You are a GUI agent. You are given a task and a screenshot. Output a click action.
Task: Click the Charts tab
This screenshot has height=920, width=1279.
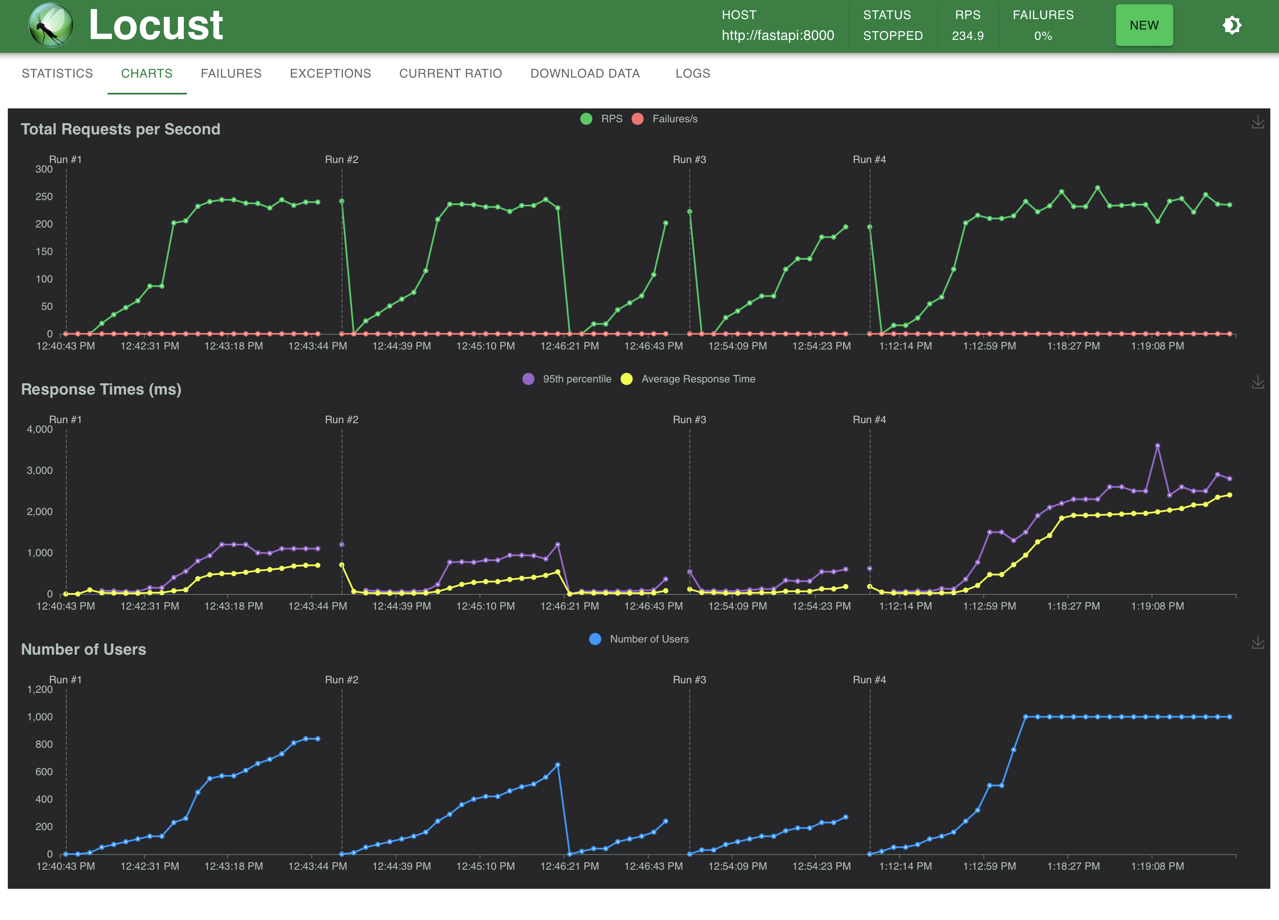click(x=147, y=73)
